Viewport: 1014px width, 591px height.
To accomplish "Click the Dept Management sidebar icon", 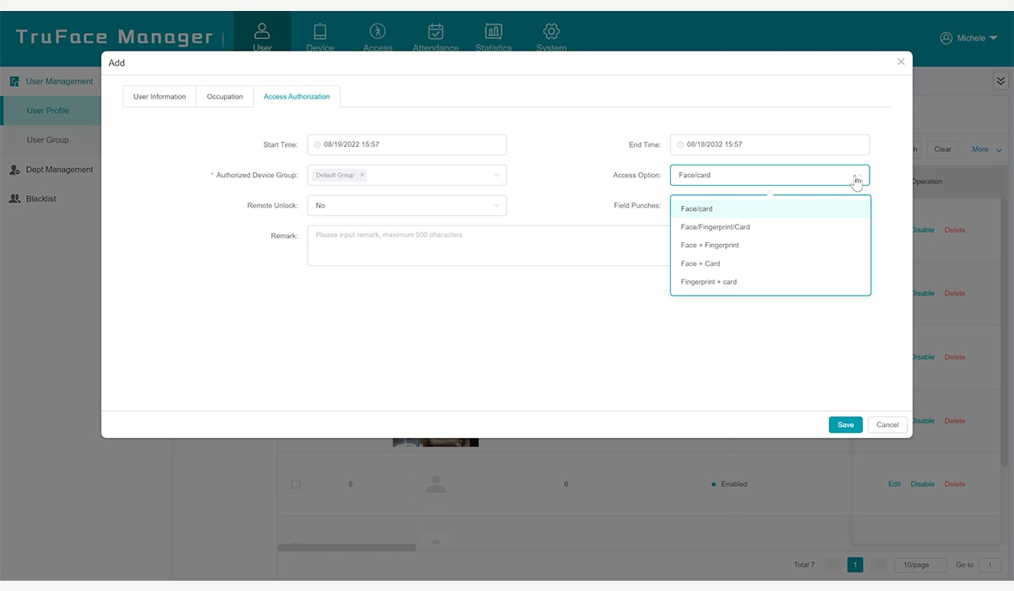I will [14, 169].
